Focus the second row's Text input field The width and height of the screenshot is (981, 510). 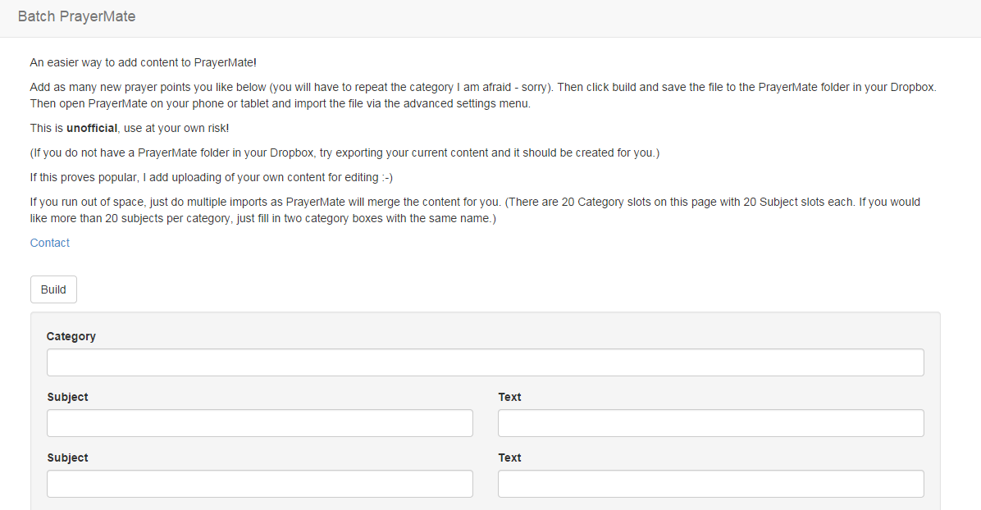(x=710, y=484)
